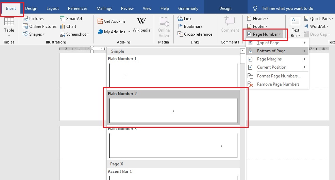Click the Online Video button
The height and width of the screenshot is (180, 335).
click(x=164, y=27)
